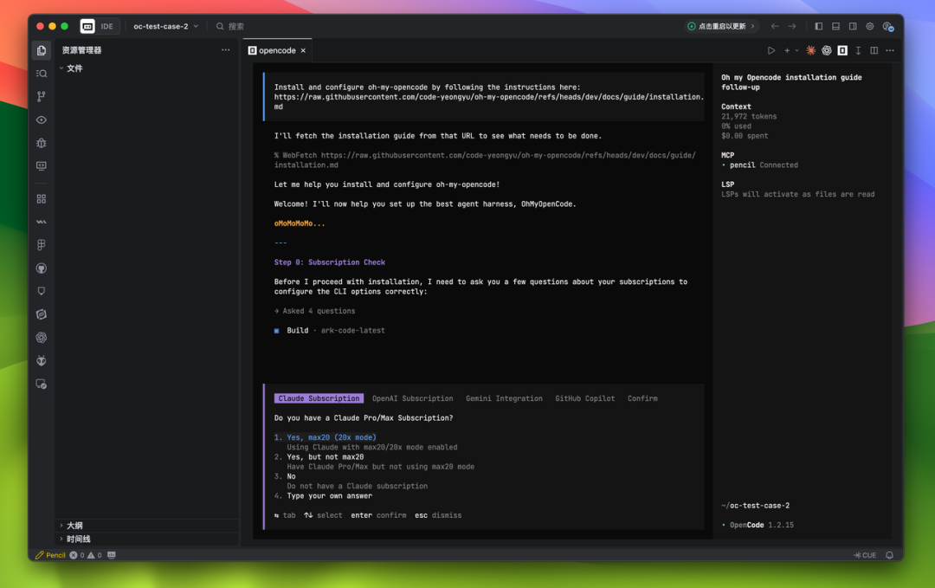Click the Build ark-code-latest agent label
Viewport: 935px width, 588px height.
[329, 331]
